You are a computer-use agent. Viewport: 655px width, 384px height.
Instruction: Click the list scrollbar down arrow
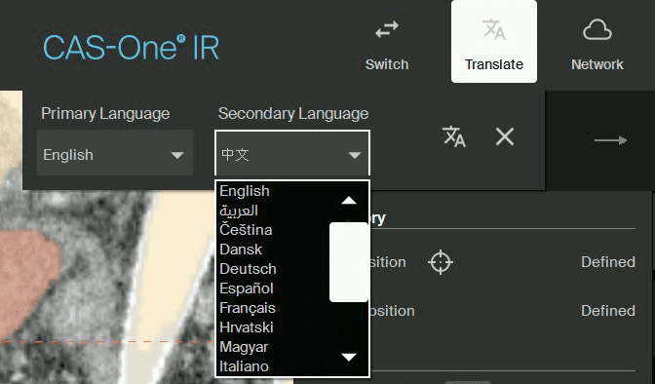[x=349, y=357]
